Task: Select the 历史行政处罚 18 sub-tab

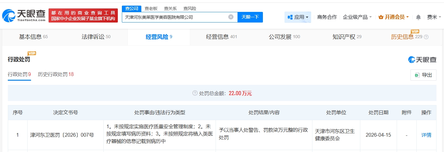Action: click(56, 74)
